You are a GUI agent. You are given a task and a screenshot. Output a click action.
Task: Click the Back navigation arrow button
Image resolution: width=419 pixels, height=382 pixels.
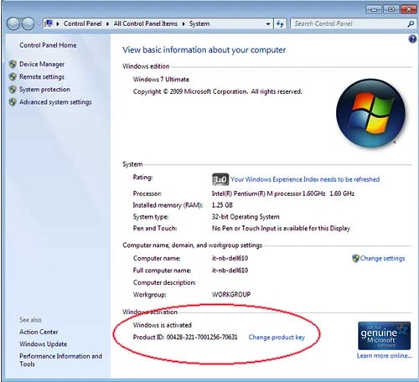13,24
